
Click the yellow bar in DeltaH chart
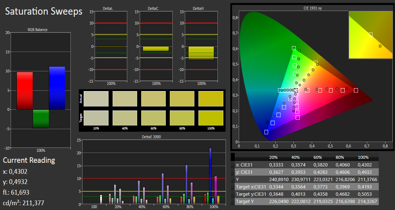point(201,53)
